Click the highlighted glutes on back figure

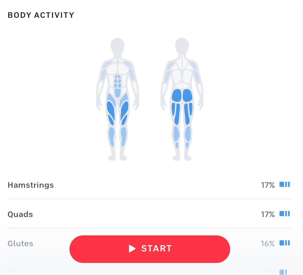pos(182,96)
